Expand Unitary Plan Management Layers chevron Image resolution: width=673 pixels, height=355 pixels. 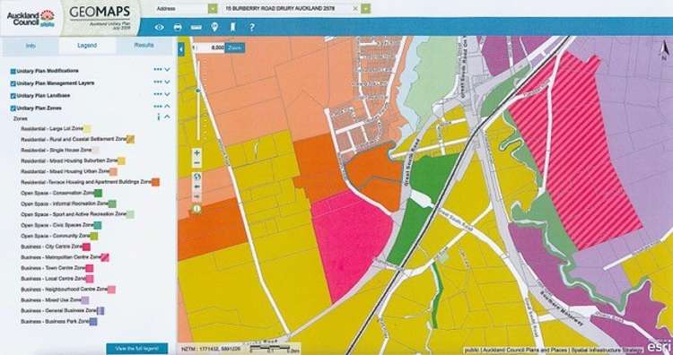[x=168, y=82]
